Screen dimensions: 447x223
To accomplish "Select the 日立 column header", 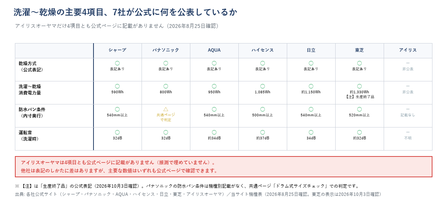I will coord(311,50).
